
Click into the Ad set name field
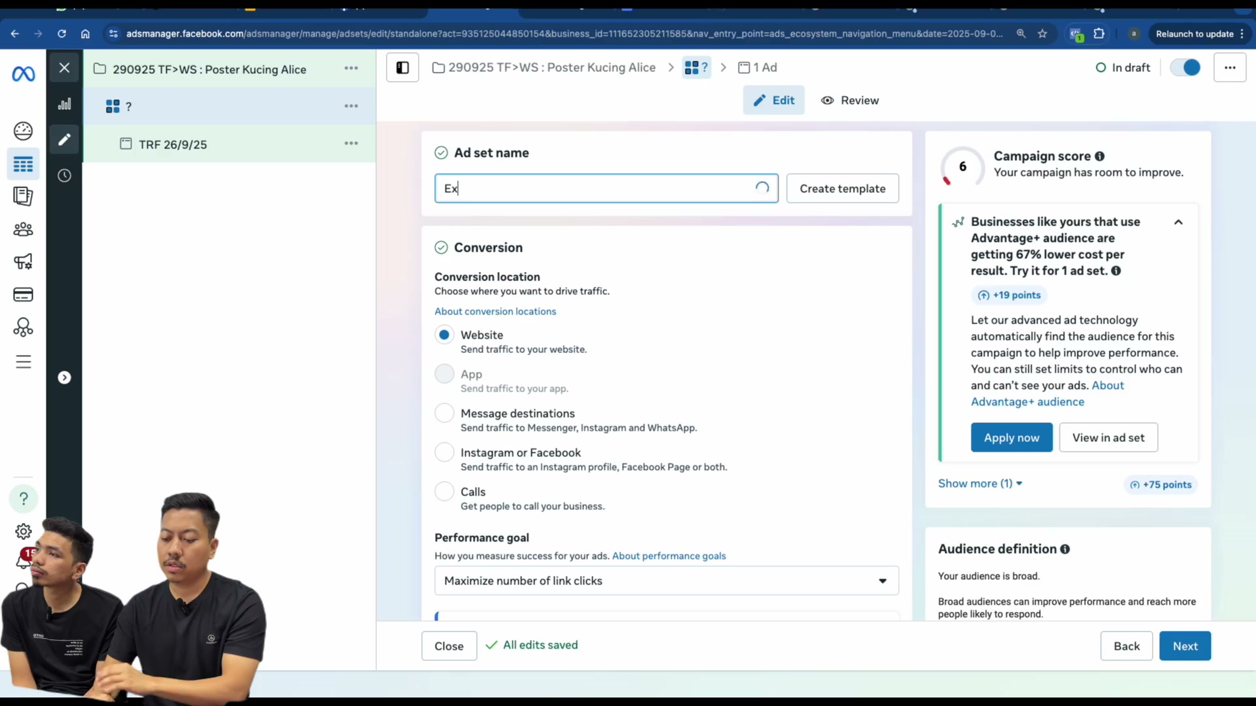tap(606, 188)
